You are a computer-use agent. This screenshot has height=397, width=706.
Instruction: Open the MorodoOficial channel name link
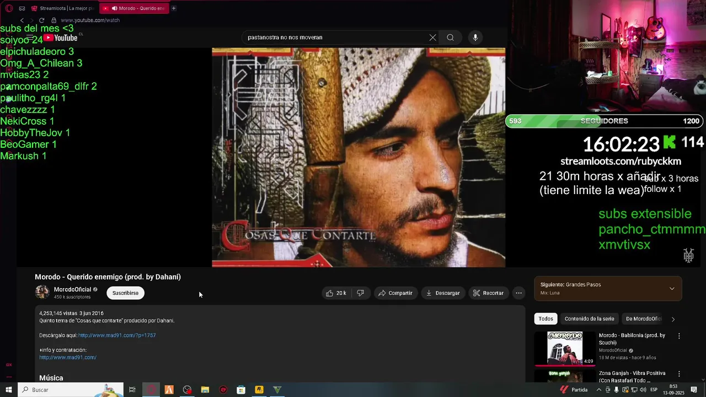[x=72, y=289]
